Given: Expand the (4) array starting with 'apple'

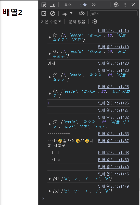Looking at the screenshot, I should 50,94.
